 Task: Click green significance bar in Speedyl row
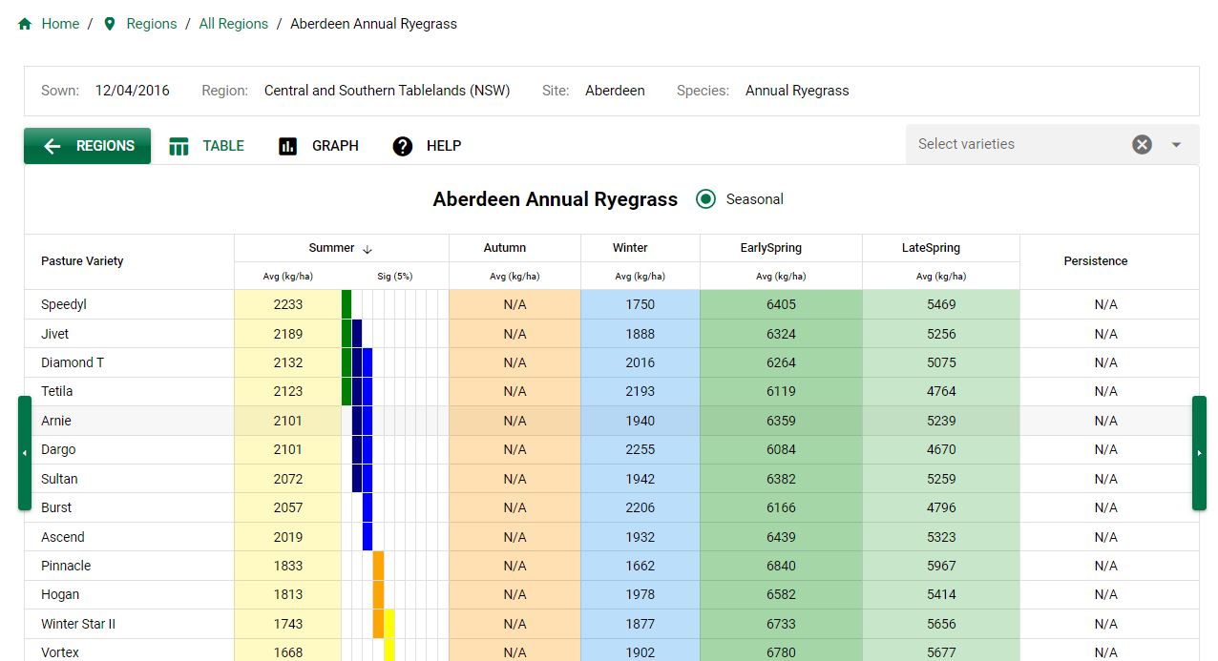346,304
